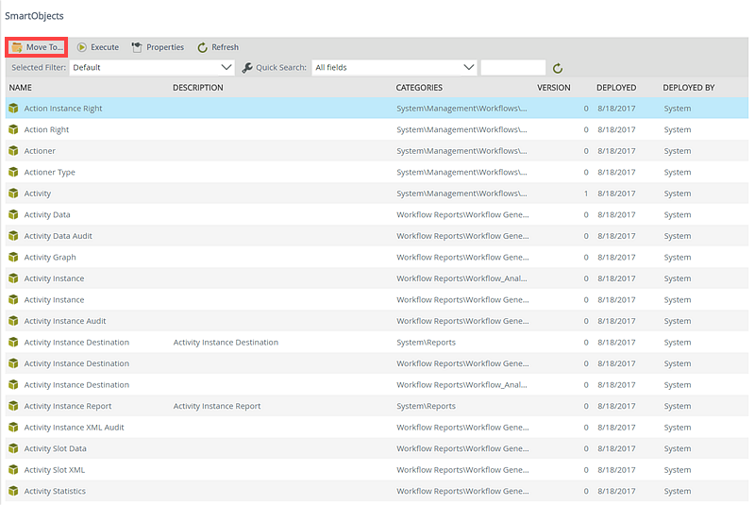Expand the Selected Filter dropdown

click(x=226, y=68)
